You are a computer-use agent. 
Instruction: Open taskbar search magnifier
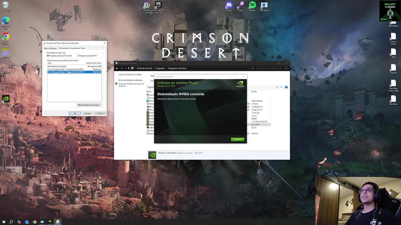coord(11,222)
